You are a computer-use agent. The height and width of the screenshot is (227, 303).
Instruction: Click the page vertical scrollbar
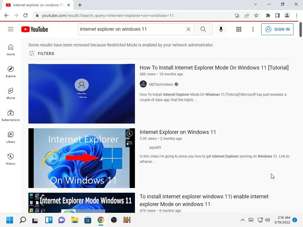coord(301,30)
